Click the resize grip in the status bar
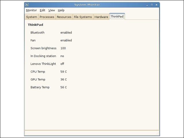184x138 pixels. (157, 133)
